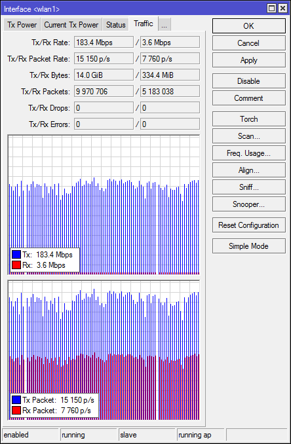Open the Align... tool
291x444 pixels.
(x=249, y=170)
